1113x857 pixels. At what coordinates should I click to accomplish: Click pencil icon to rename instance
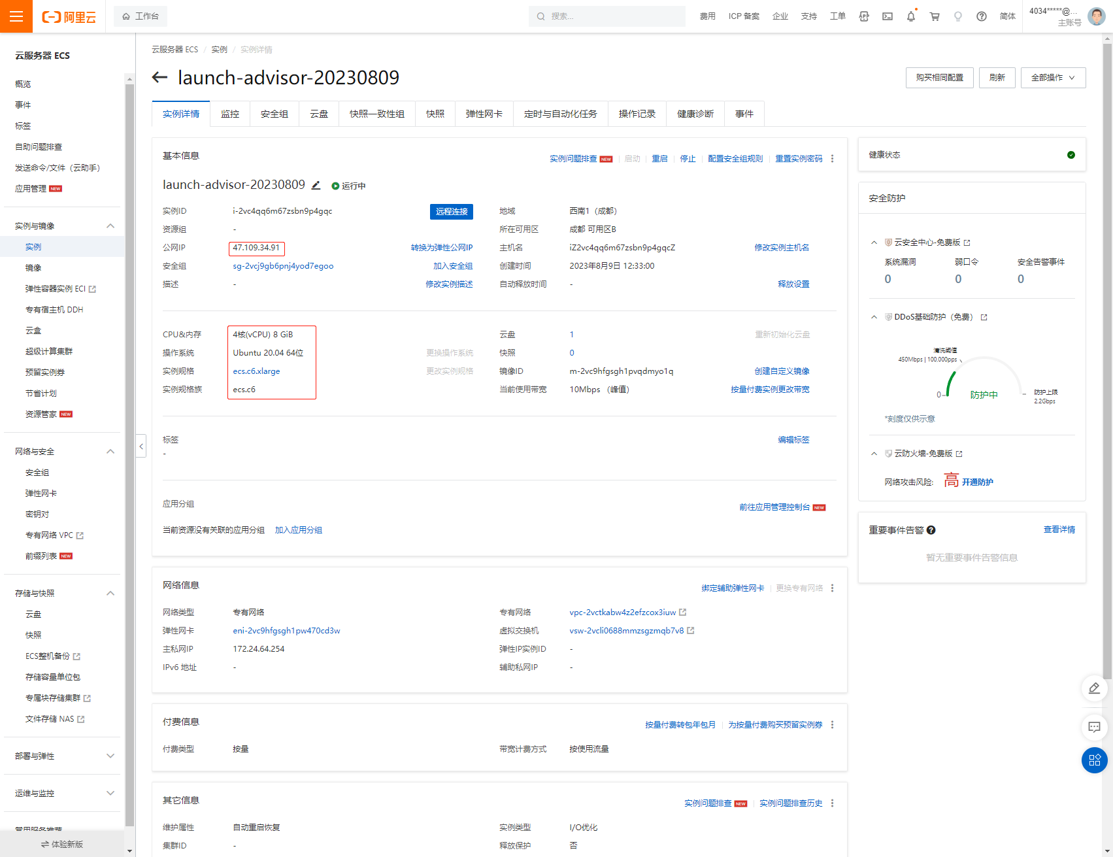pos(316,186)
